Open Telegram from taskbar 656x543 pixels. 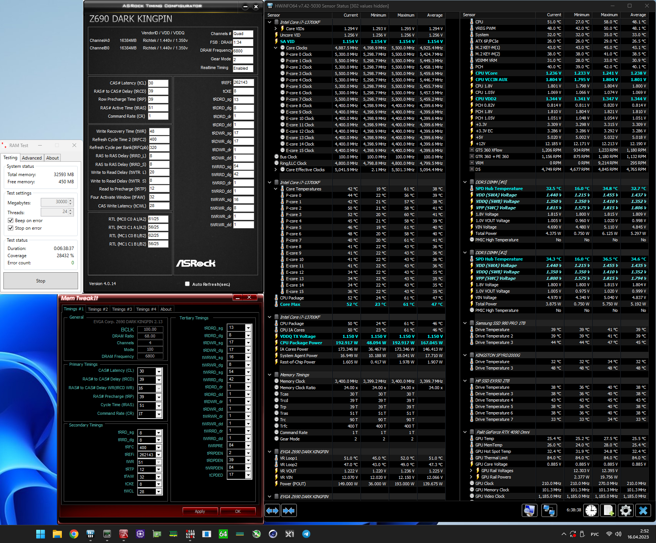pos(306,534)
